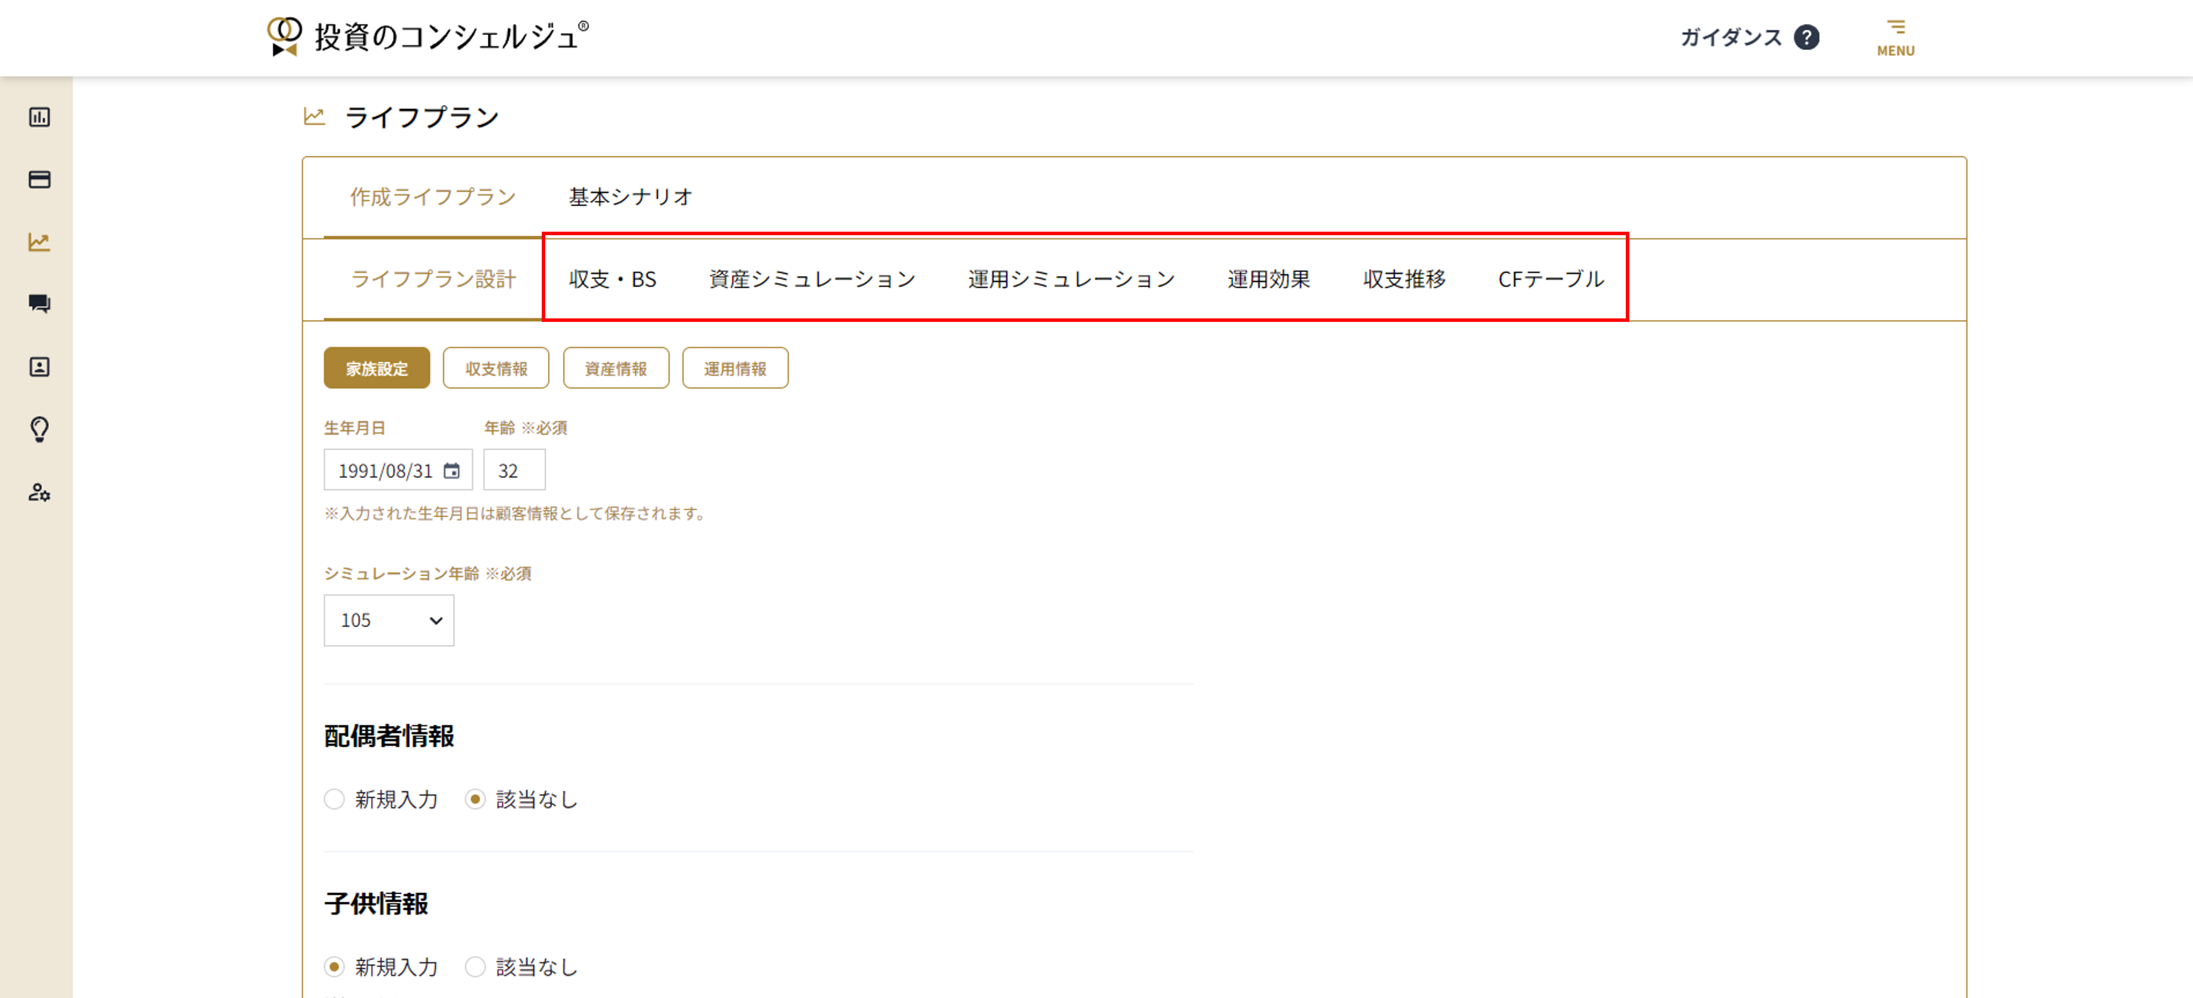Click the 生年月日 saved-as-customer-info note
2193x998 pixels.
click(x=516, y=513)
